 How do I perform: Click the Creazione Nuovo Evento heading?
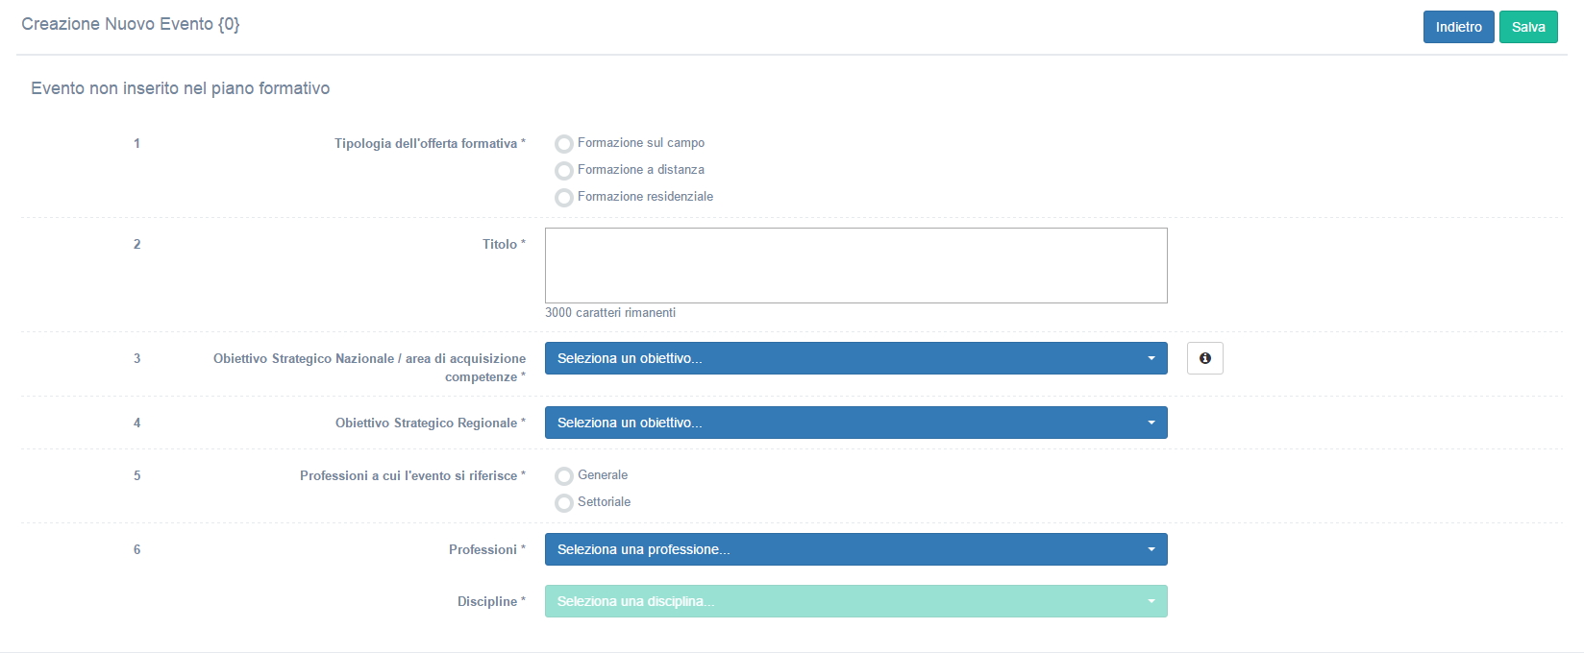[131, 24]
